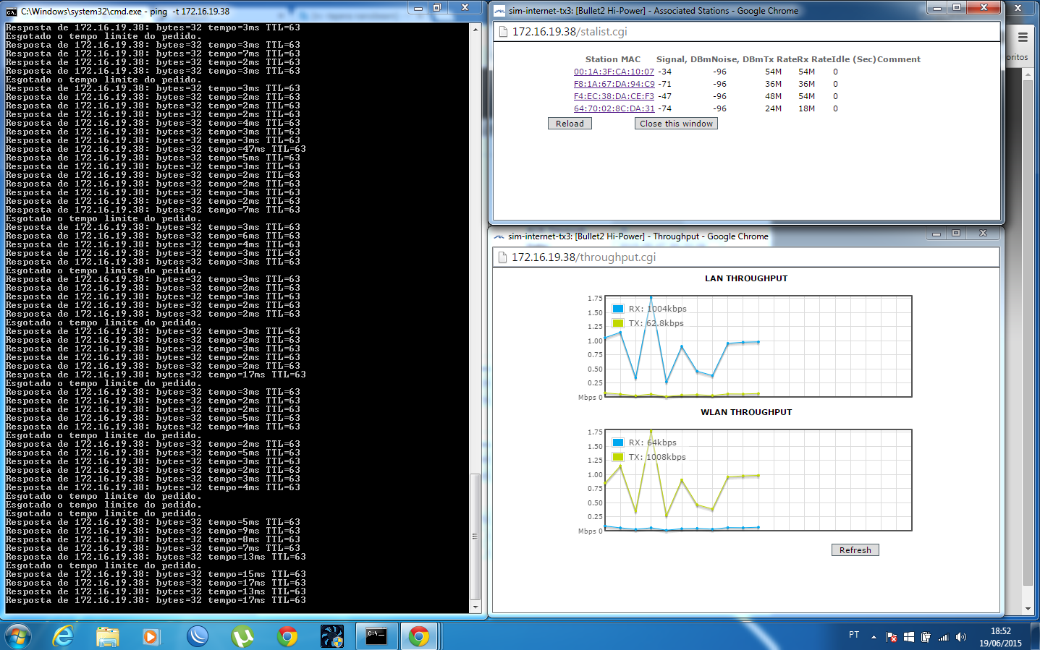Click the Throughput window title icon
Viewport: 1040px width, 650px height.
[499, 236]
